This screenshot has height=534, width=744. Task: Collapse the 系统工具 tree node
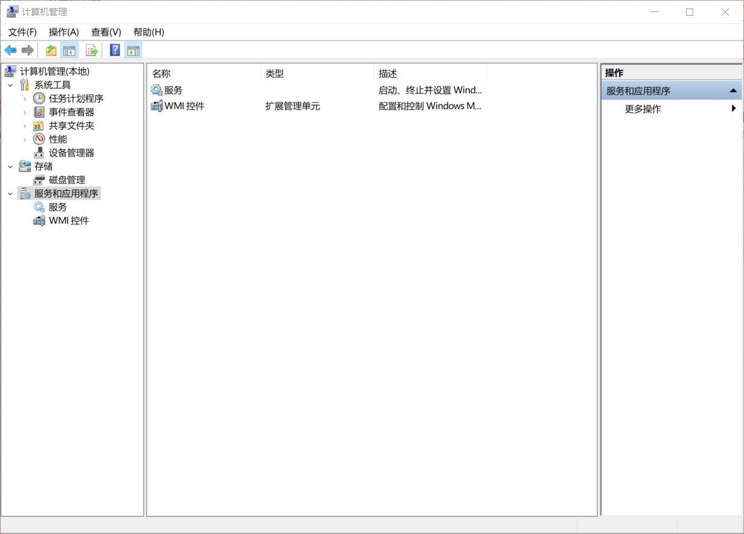[x=10, y=85]
